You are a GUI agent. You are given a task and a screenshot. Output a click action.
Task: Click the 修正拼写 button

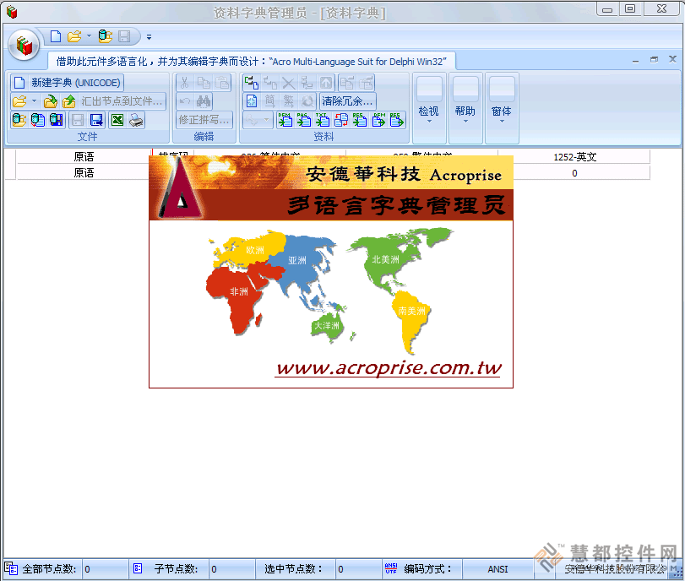pos(204,120)
